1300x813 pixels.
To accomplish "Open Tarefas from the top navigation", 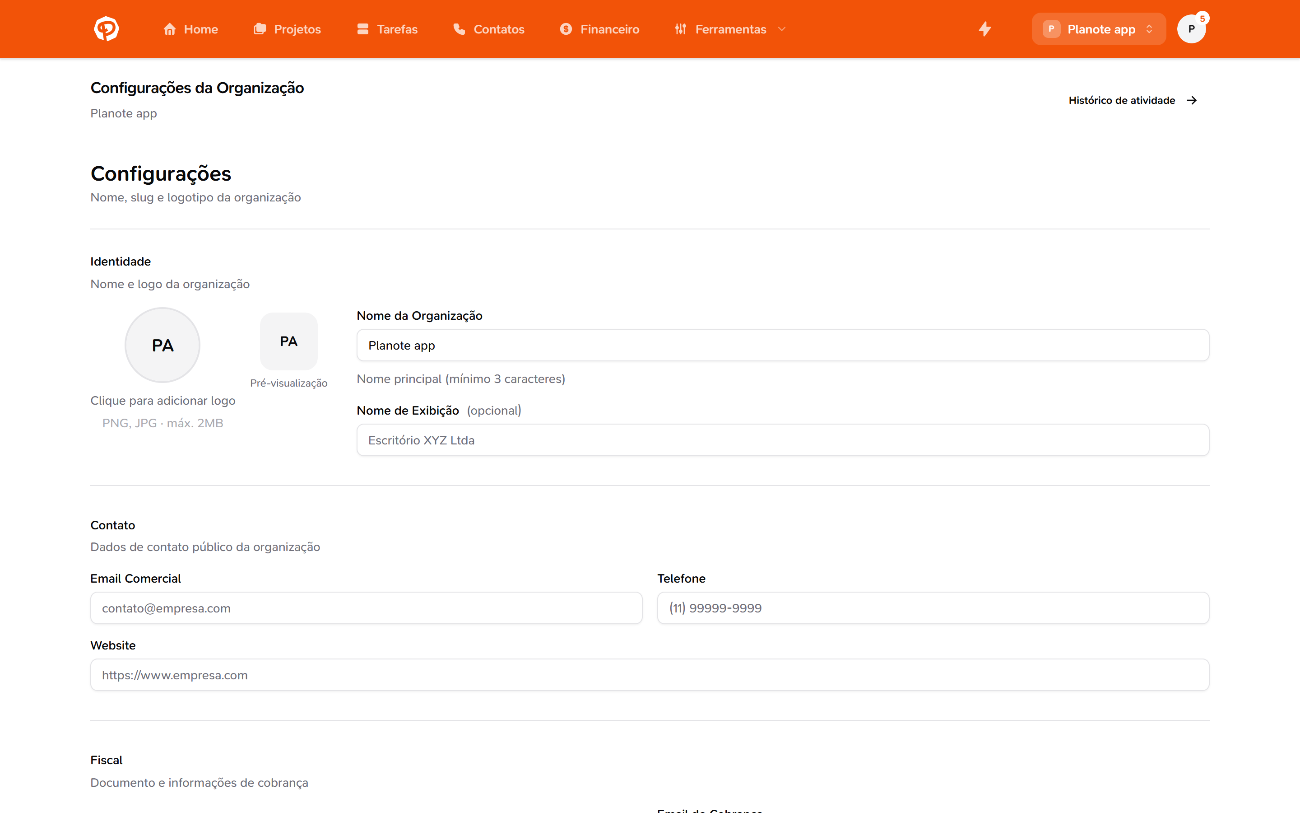I will pyautogui.click(x=387, y=29).
